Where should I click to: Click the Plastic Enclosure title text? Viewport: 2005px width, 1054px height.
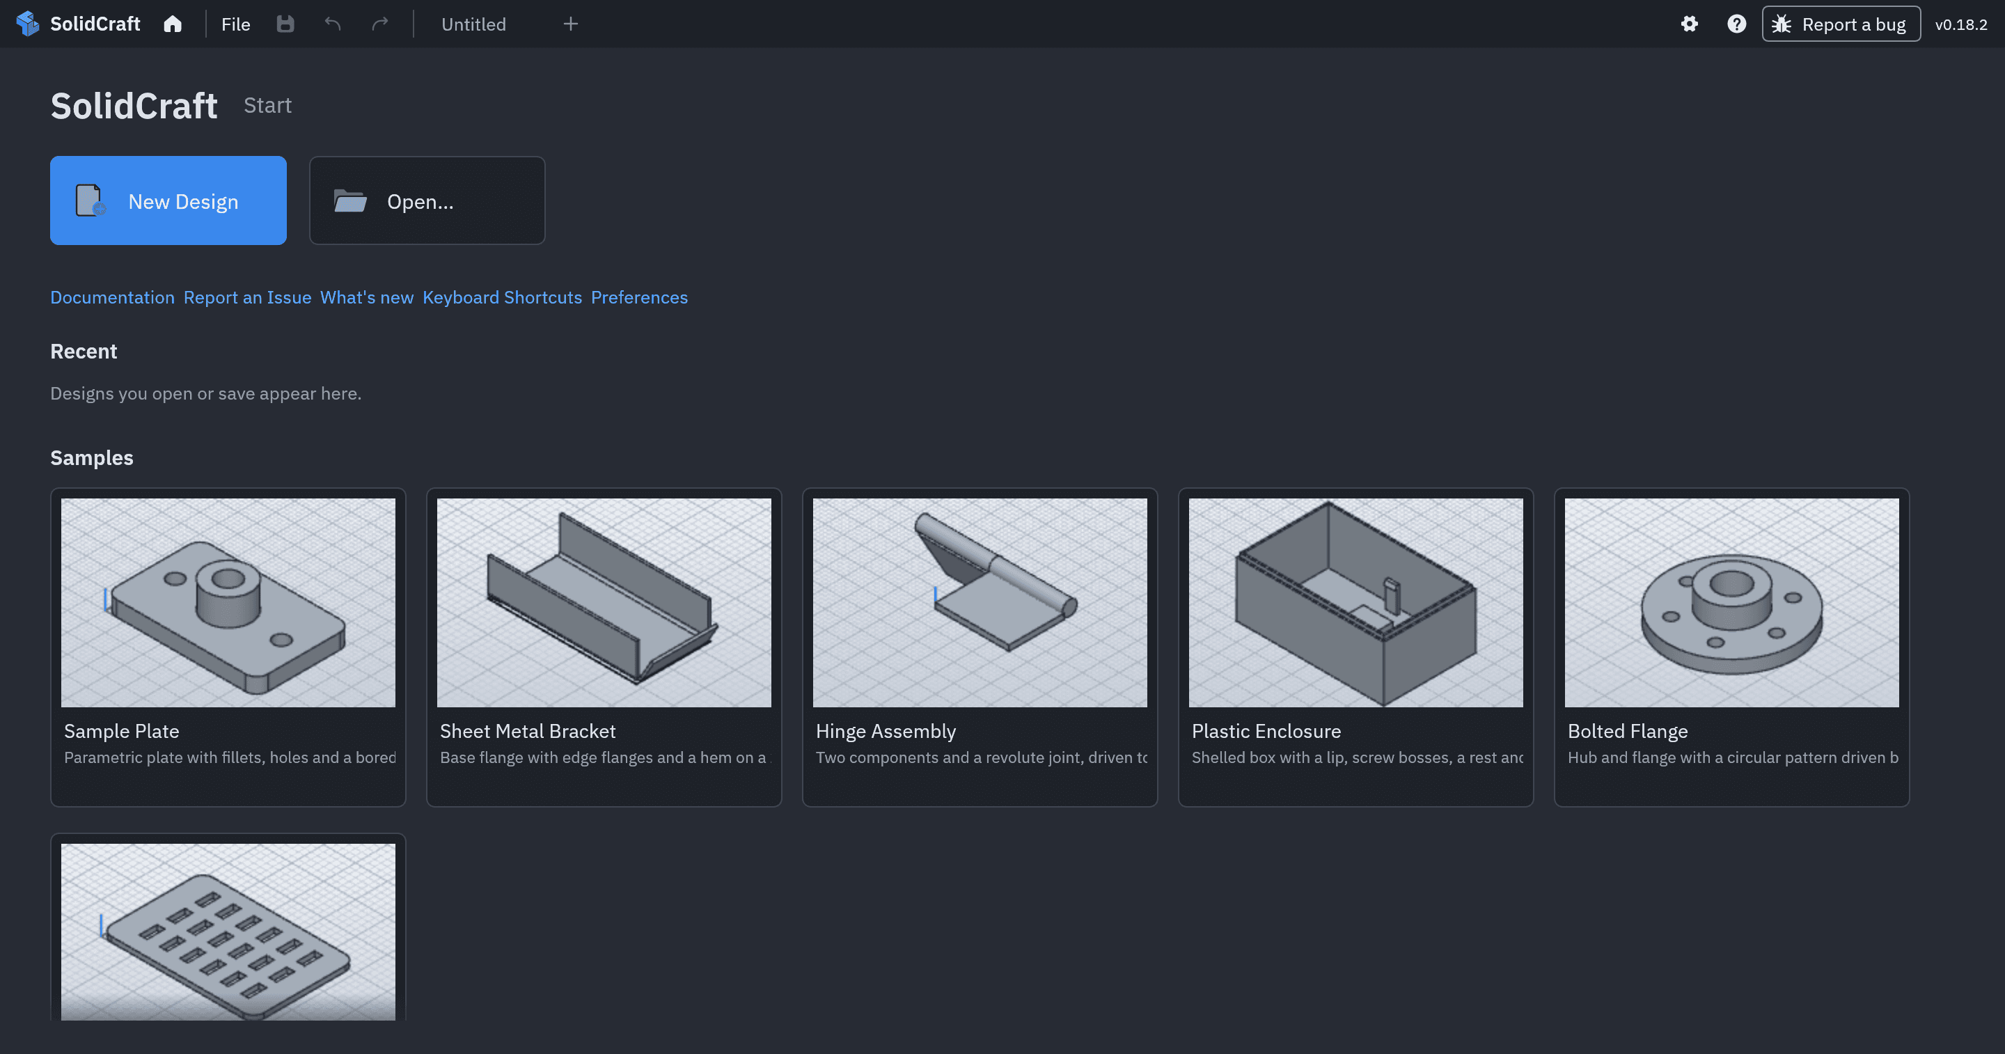(x=1266, y=732)
